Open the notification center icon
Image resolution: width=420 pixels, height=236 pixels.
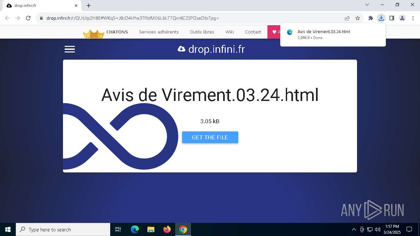point(409,229)
